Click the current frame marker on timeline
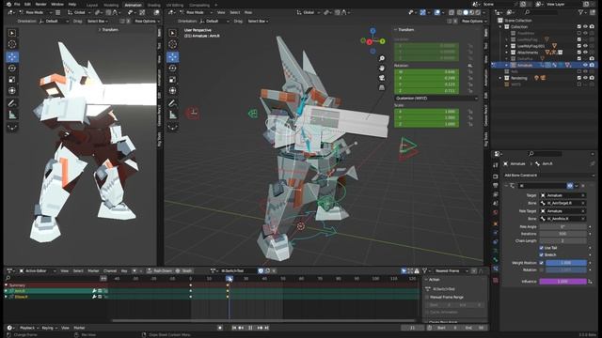 click(230, 279)
